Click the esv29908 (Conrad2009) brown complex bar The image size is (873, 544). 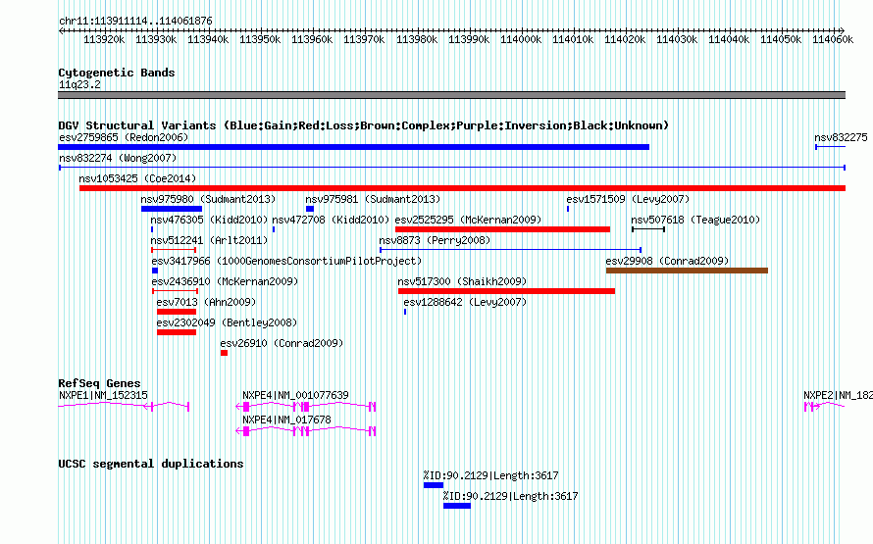click(687, 271)
